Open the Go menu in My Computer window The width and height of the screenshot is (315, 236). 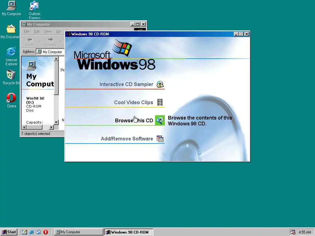(58, 31)
